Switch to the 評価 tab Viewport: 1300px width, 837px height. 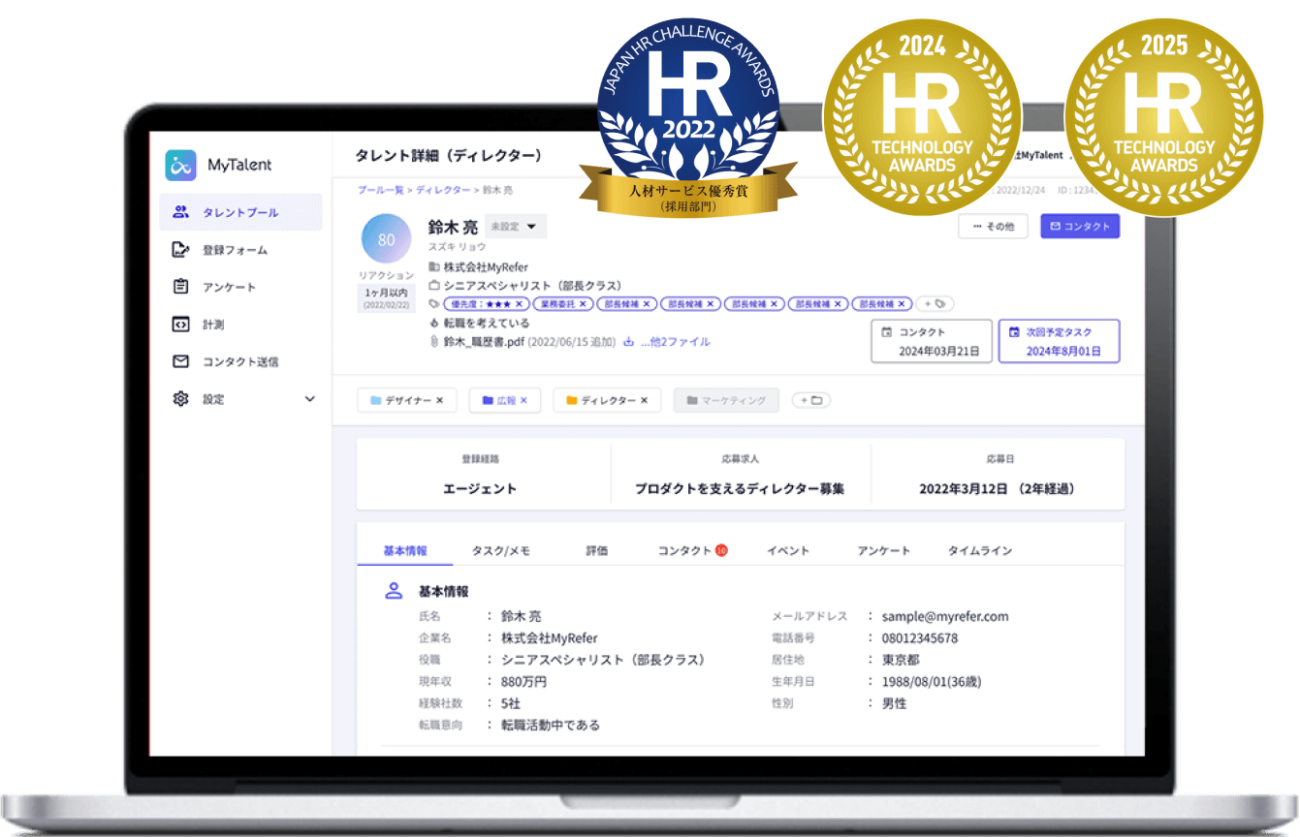point(596,550)
